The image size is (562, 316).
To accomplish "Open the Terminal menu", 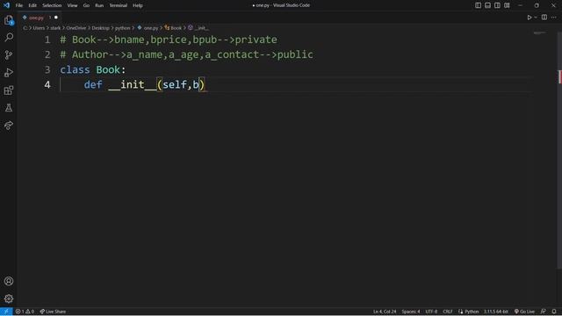I will click(x=119, y=5).
